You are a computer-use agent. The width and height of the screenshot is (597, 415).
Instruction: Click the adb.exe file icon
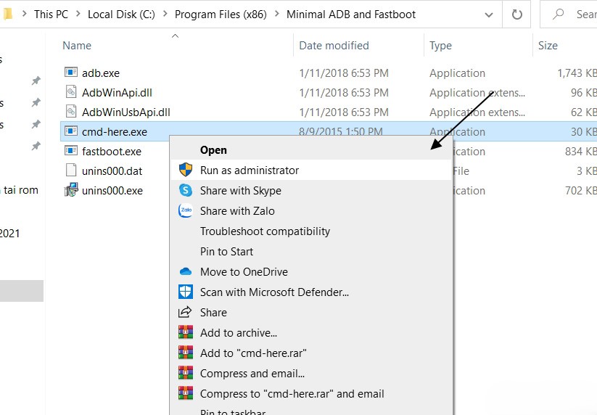click(x=70, y=73)
